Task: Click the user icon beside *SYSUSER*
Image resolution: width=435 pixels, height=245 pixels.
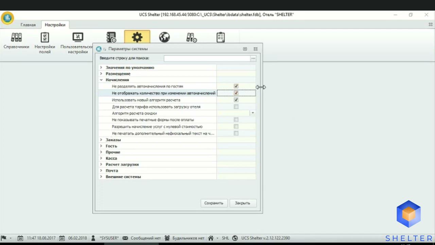Action: (x=93, y=238)
